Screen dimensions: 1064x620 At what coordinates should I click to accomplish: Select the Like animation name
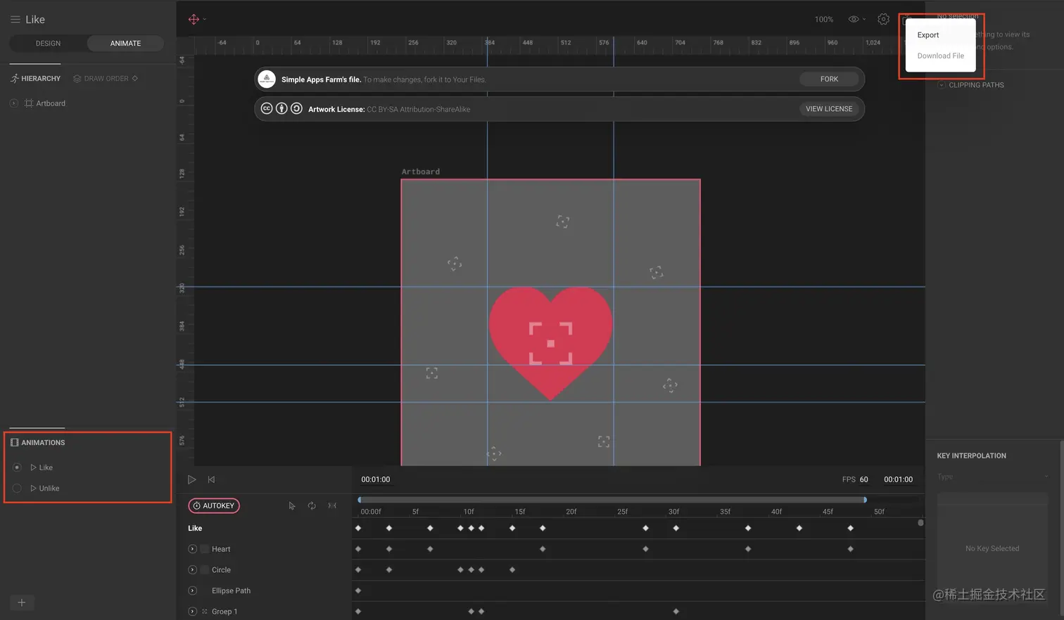tap(46, 467)
